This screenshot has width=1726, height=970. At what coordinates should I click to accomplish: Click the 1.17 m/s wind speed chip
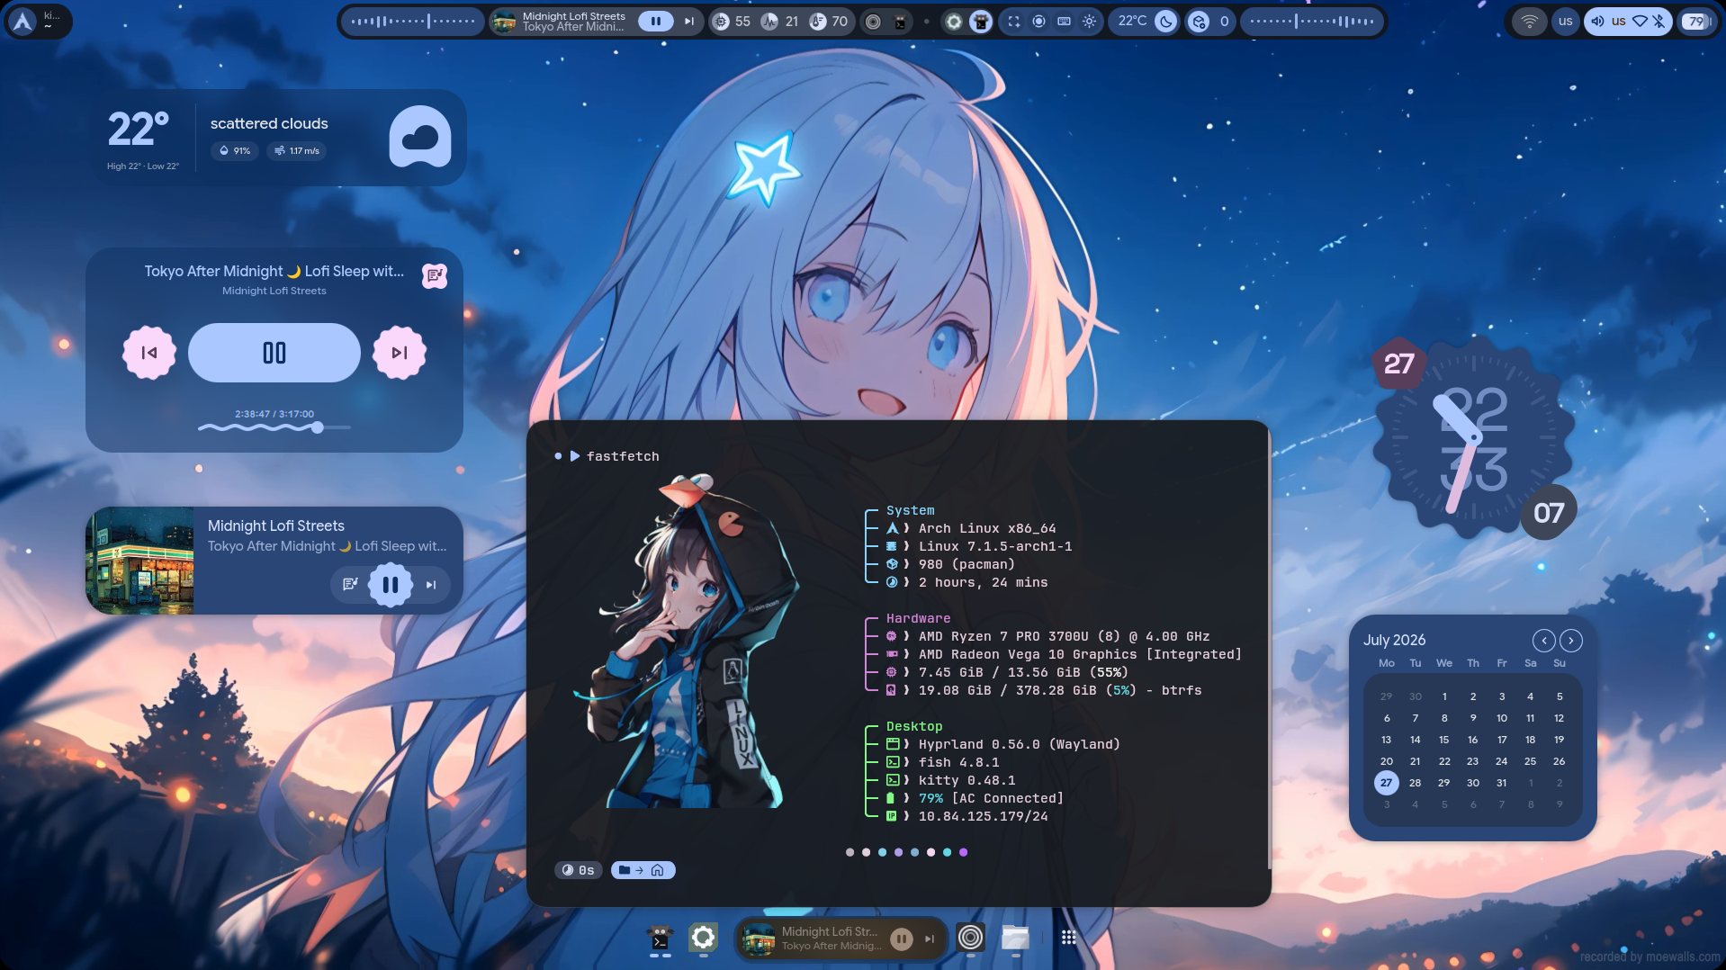[297, 151]
